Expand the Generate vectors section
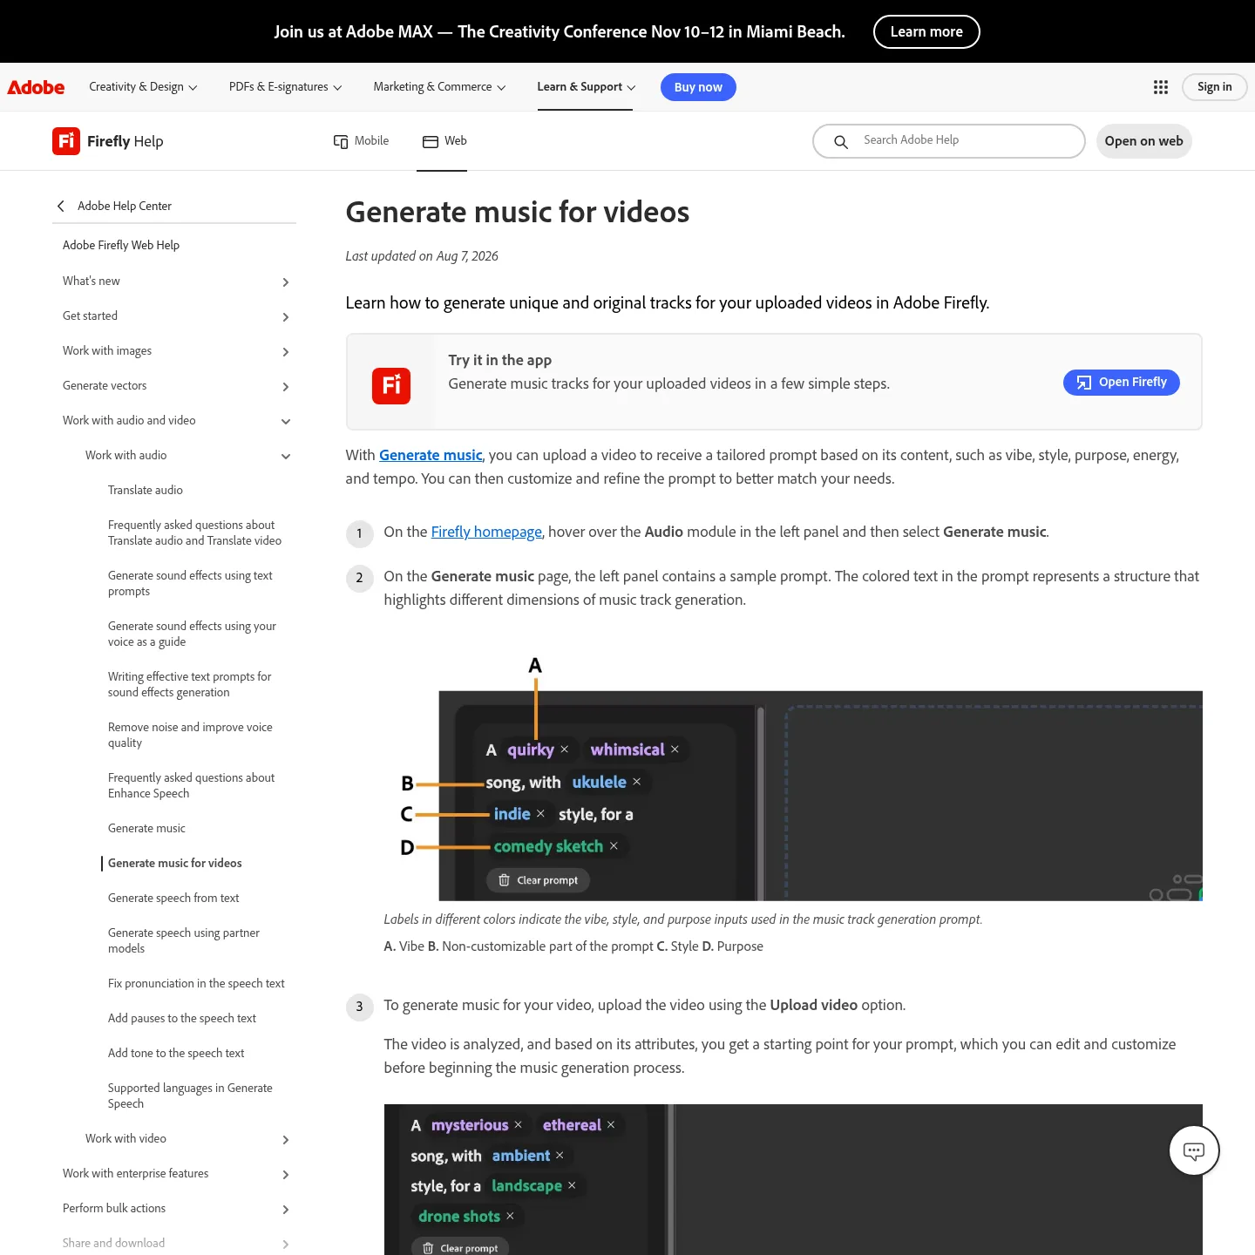 pyautogui.click(x=286, y=386)
